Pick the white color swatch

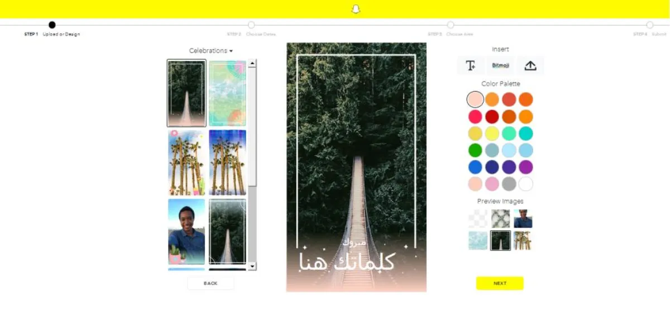point(525,184)
